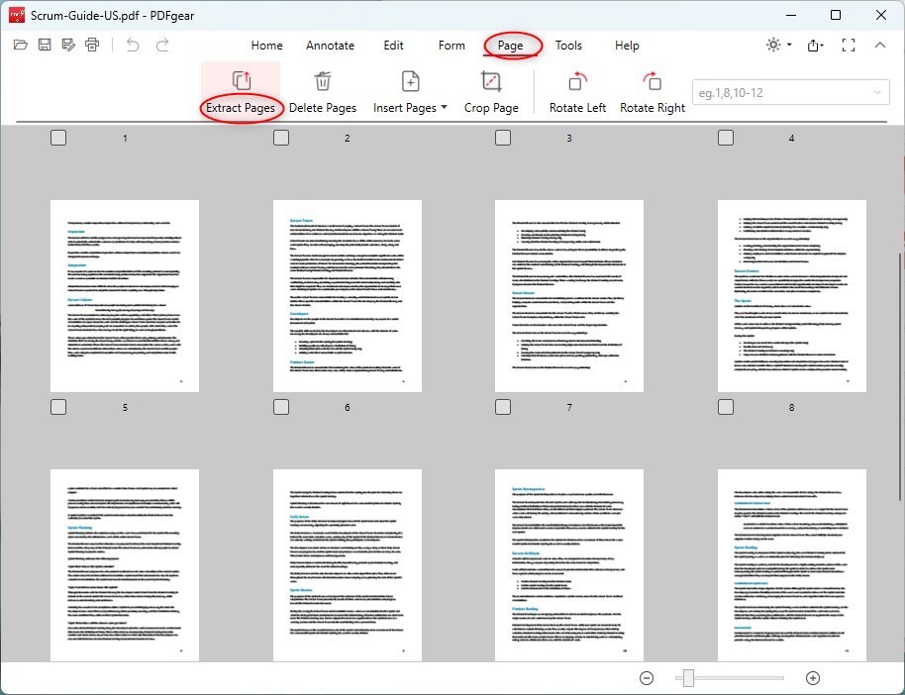
Task: Open the thumbnail of page 3
Action: pyautogui.click(x=569, y=295)
